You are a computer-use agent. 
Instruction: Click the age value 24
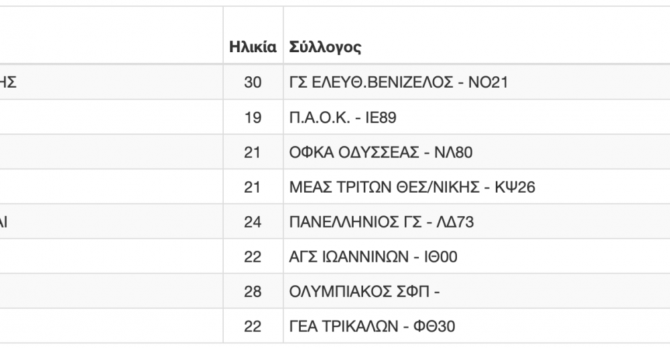pos(253,222)
